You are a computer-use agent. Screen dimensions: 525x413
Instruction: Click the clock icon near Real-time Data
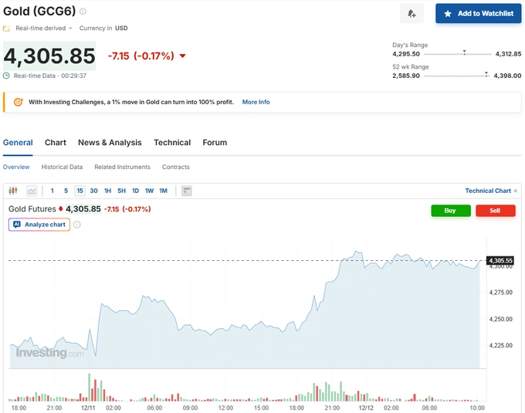[7, 76]
